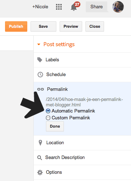Select the Automatic Permalink radio button
The height and width of the screenshot is (181, 131).
tap(48, 111)
